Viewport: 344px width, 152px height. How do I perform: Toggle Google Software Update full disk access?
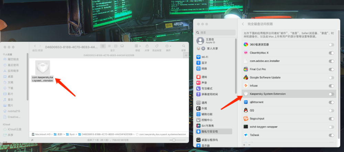pyautogui.click(x=331, y=78)
